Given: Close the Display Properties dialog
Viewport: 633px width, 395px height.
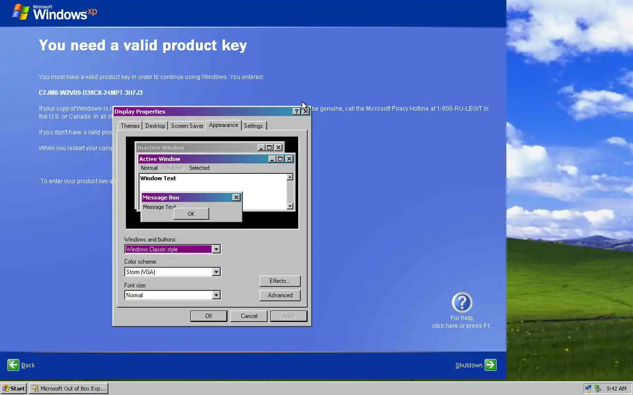Looking at the screenshot, I should click(x=305, y=112).
